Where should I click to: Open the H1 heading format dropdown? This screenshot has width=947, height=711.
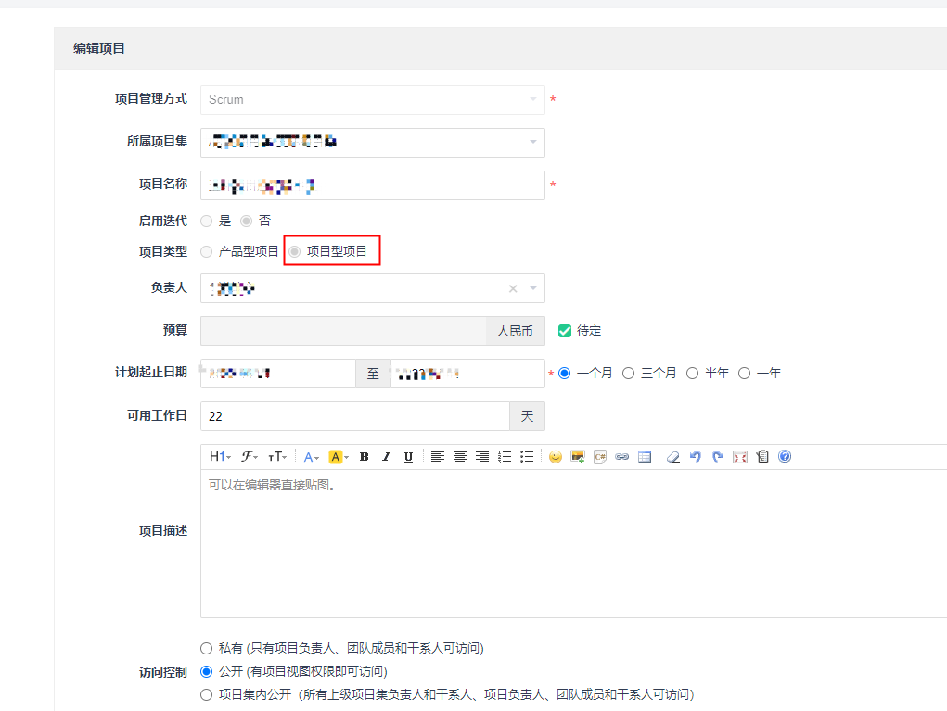click(x=220, y=457)
